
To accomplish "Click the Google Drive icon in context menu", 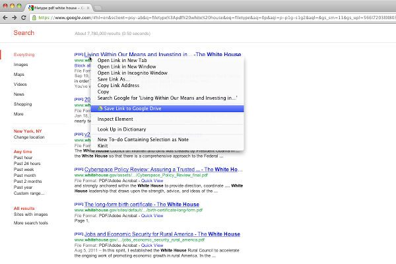I will [100, 108].
